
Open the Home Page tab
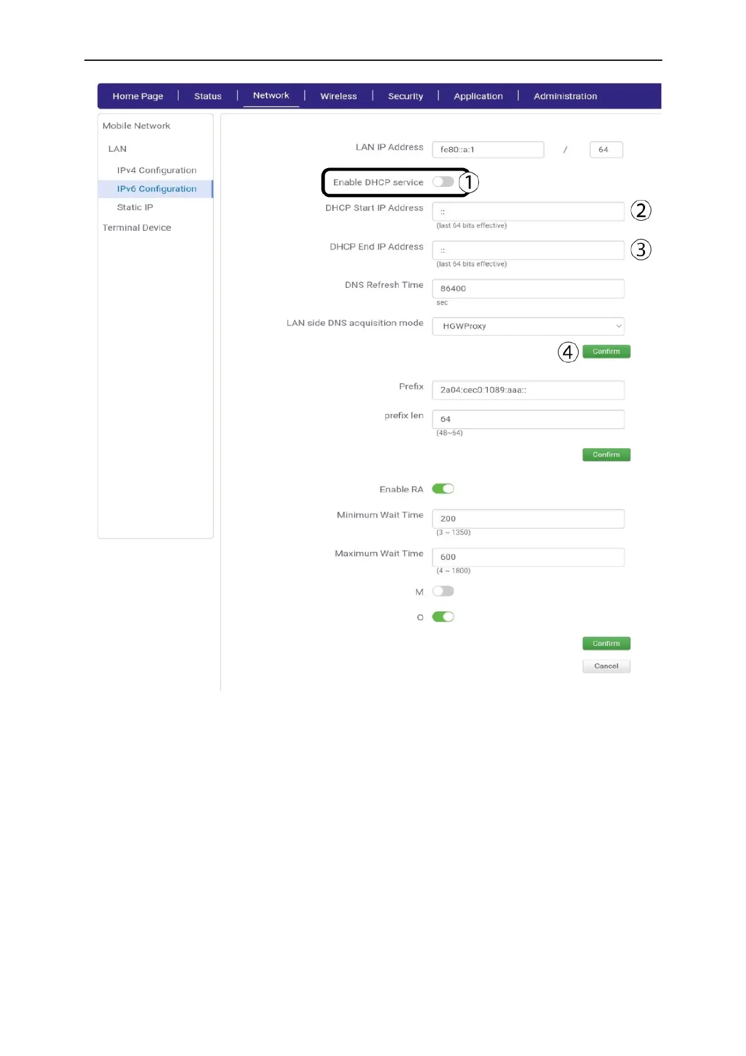point(138,96)
